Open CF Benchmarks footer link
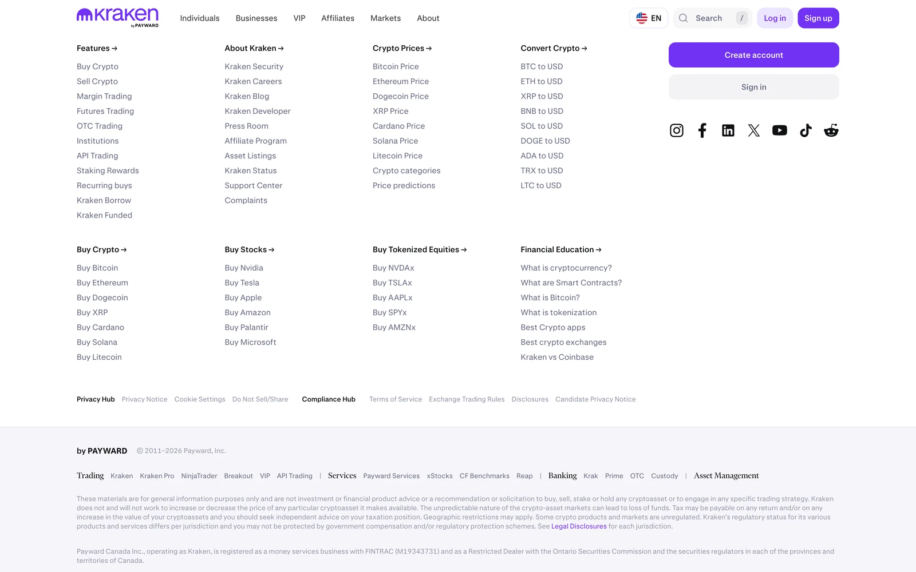This screenshot has height=572, width=916. (484, 476)
